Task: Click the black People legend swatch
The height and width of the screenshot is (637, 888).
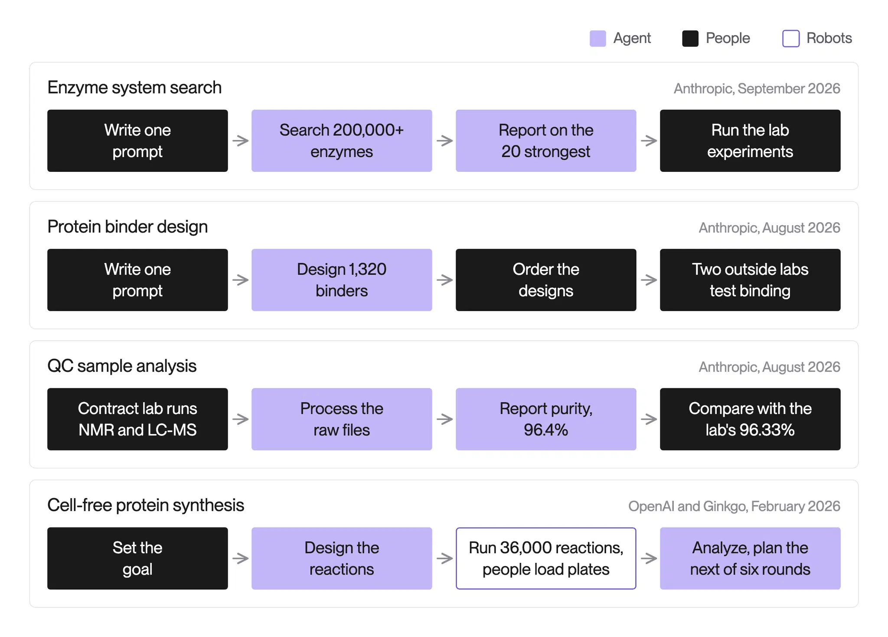Action: click(x=690, y=38)
